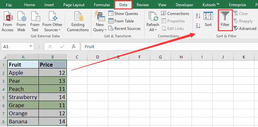Switch to the Home tab
This screenshot has height=127, width=258.
pos(29,5)
